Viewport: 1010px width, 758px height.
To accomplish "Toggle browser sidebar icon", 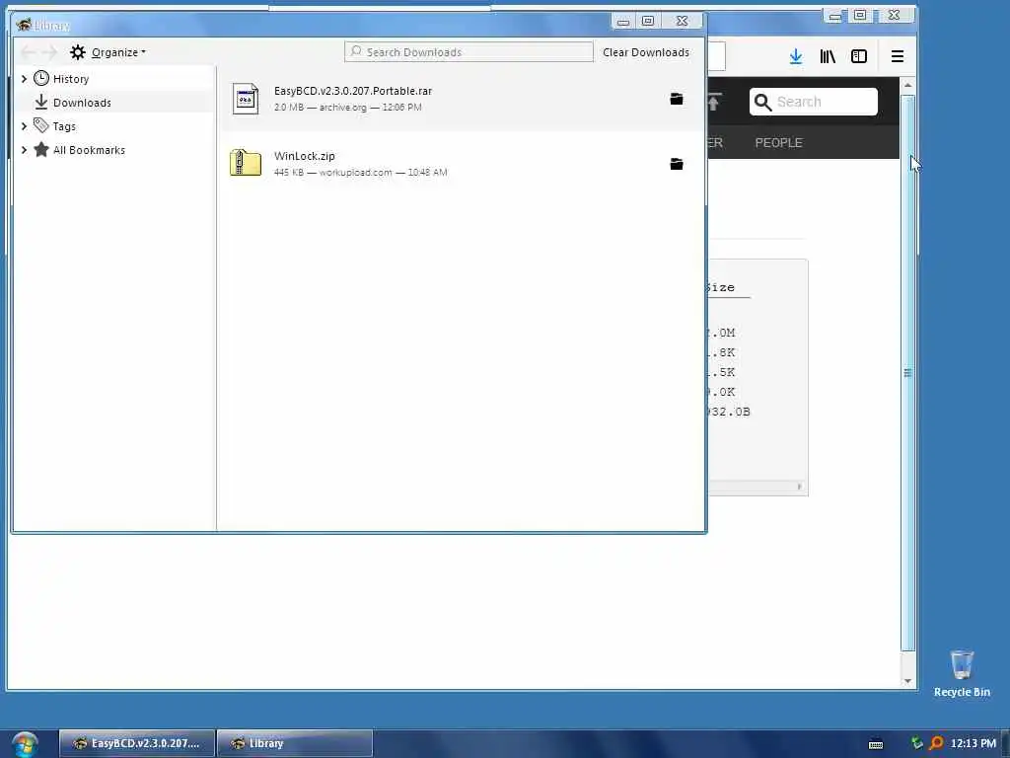I will coord(859,56).
